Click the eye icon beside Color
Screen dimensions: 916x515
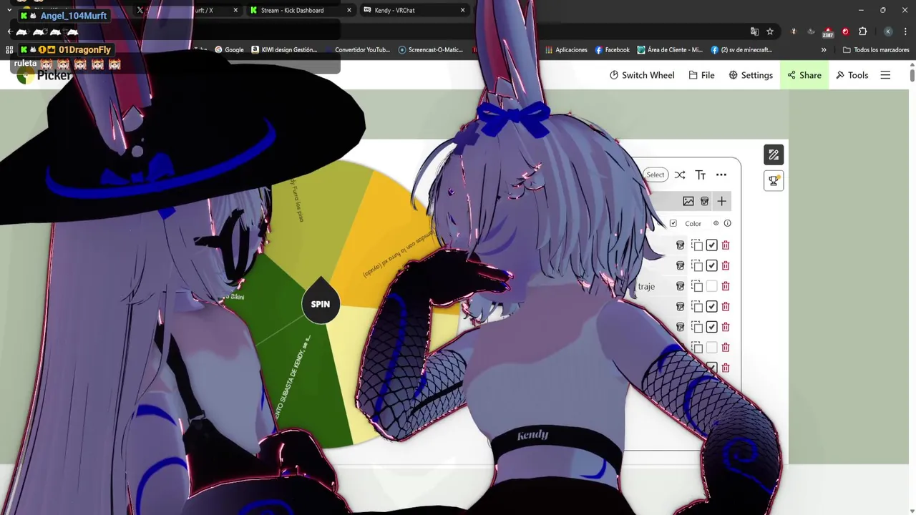click(x=716, y=223)
